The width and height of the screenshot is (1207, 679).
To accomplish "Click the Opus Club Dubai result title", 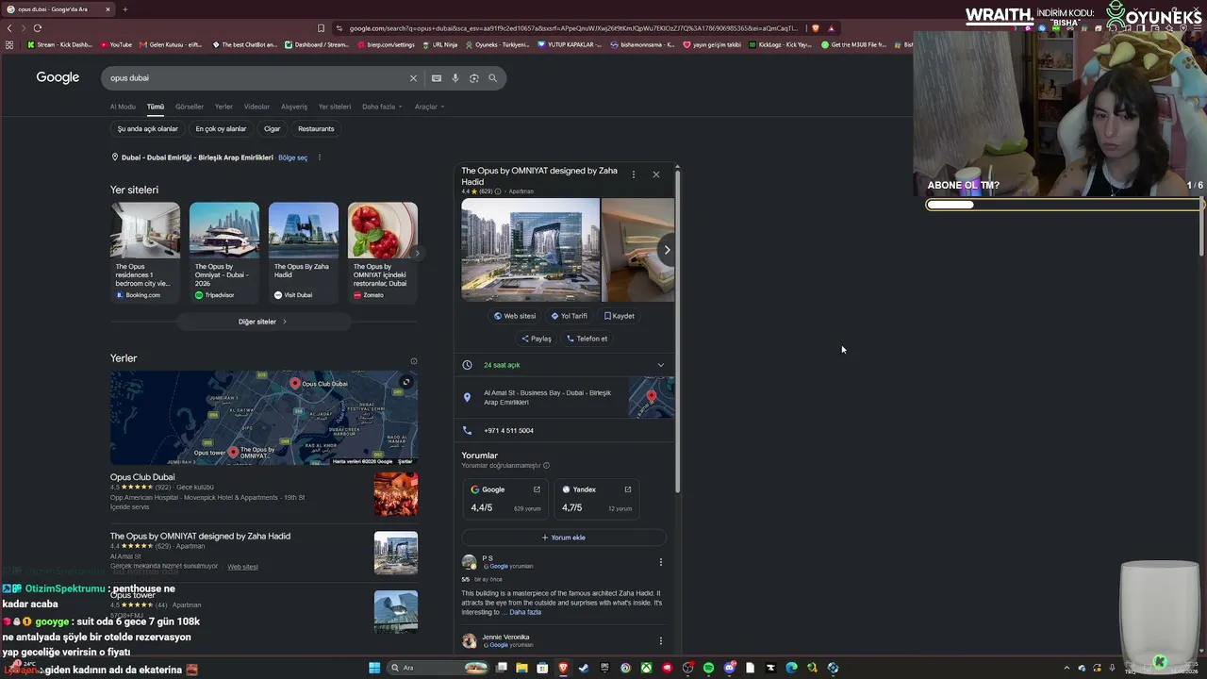I will (x=142, y=477).
